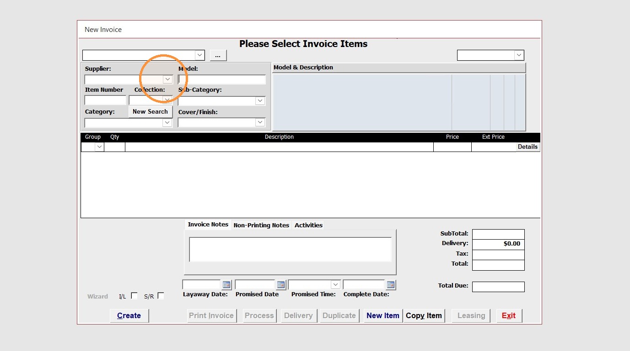
Task: Click the Total field
Action: (498, 265)
